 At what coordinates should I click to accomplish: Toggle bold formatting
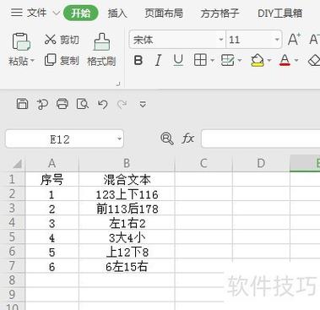click(x=138, y=60)
